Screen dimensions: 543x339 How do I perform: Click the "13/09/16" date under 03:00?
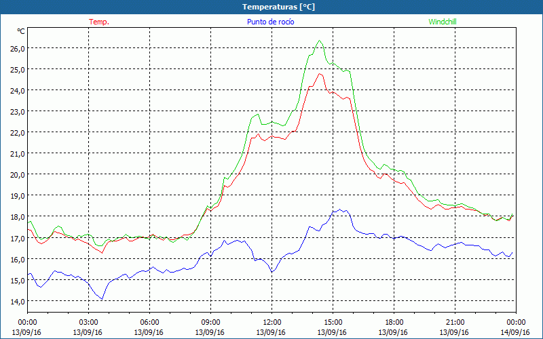(88, 332)
